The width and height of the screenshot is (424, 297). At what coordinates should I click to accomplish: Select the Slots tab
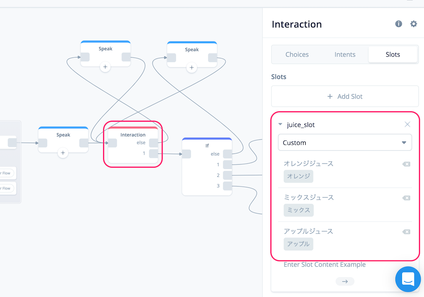pyautogui.click(x=393, y=55)
